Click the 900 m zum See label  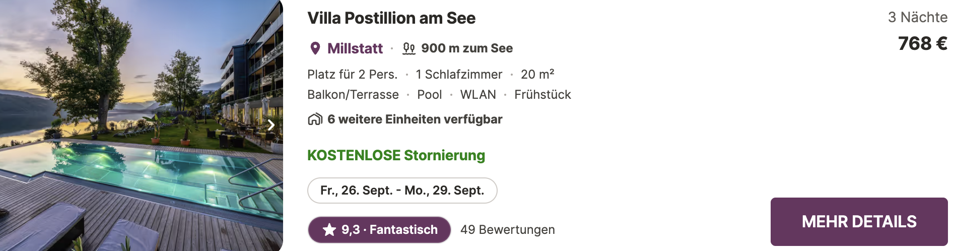(467, 48)
